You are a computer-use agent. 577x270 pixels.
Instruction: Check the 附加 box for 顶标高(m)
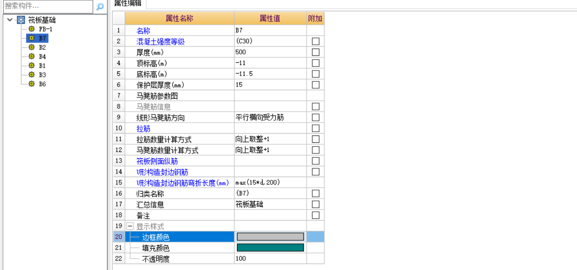[315, 63]
